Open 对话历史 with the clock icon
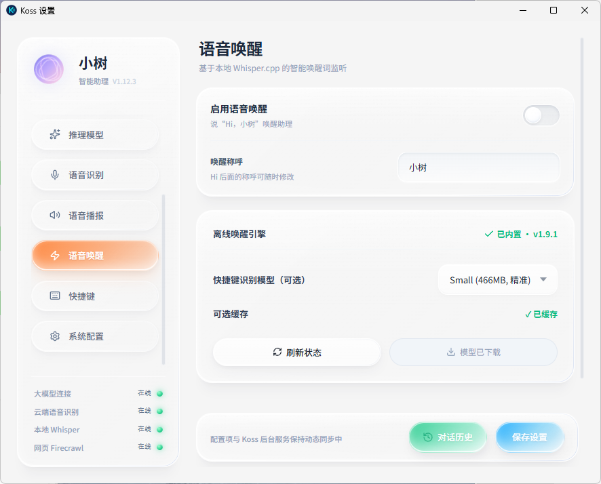Viewport: 601px width, 484px height. click(x=448, y=437)
